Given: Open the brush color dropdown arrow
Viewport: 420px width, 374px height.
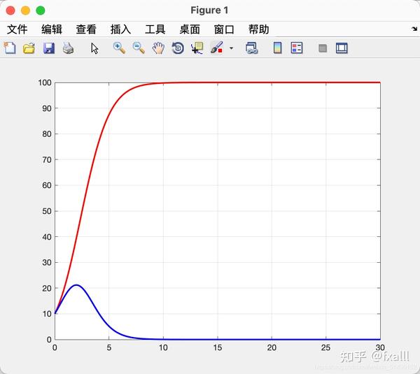Looking at the screenshot, I should coord(232,48).
